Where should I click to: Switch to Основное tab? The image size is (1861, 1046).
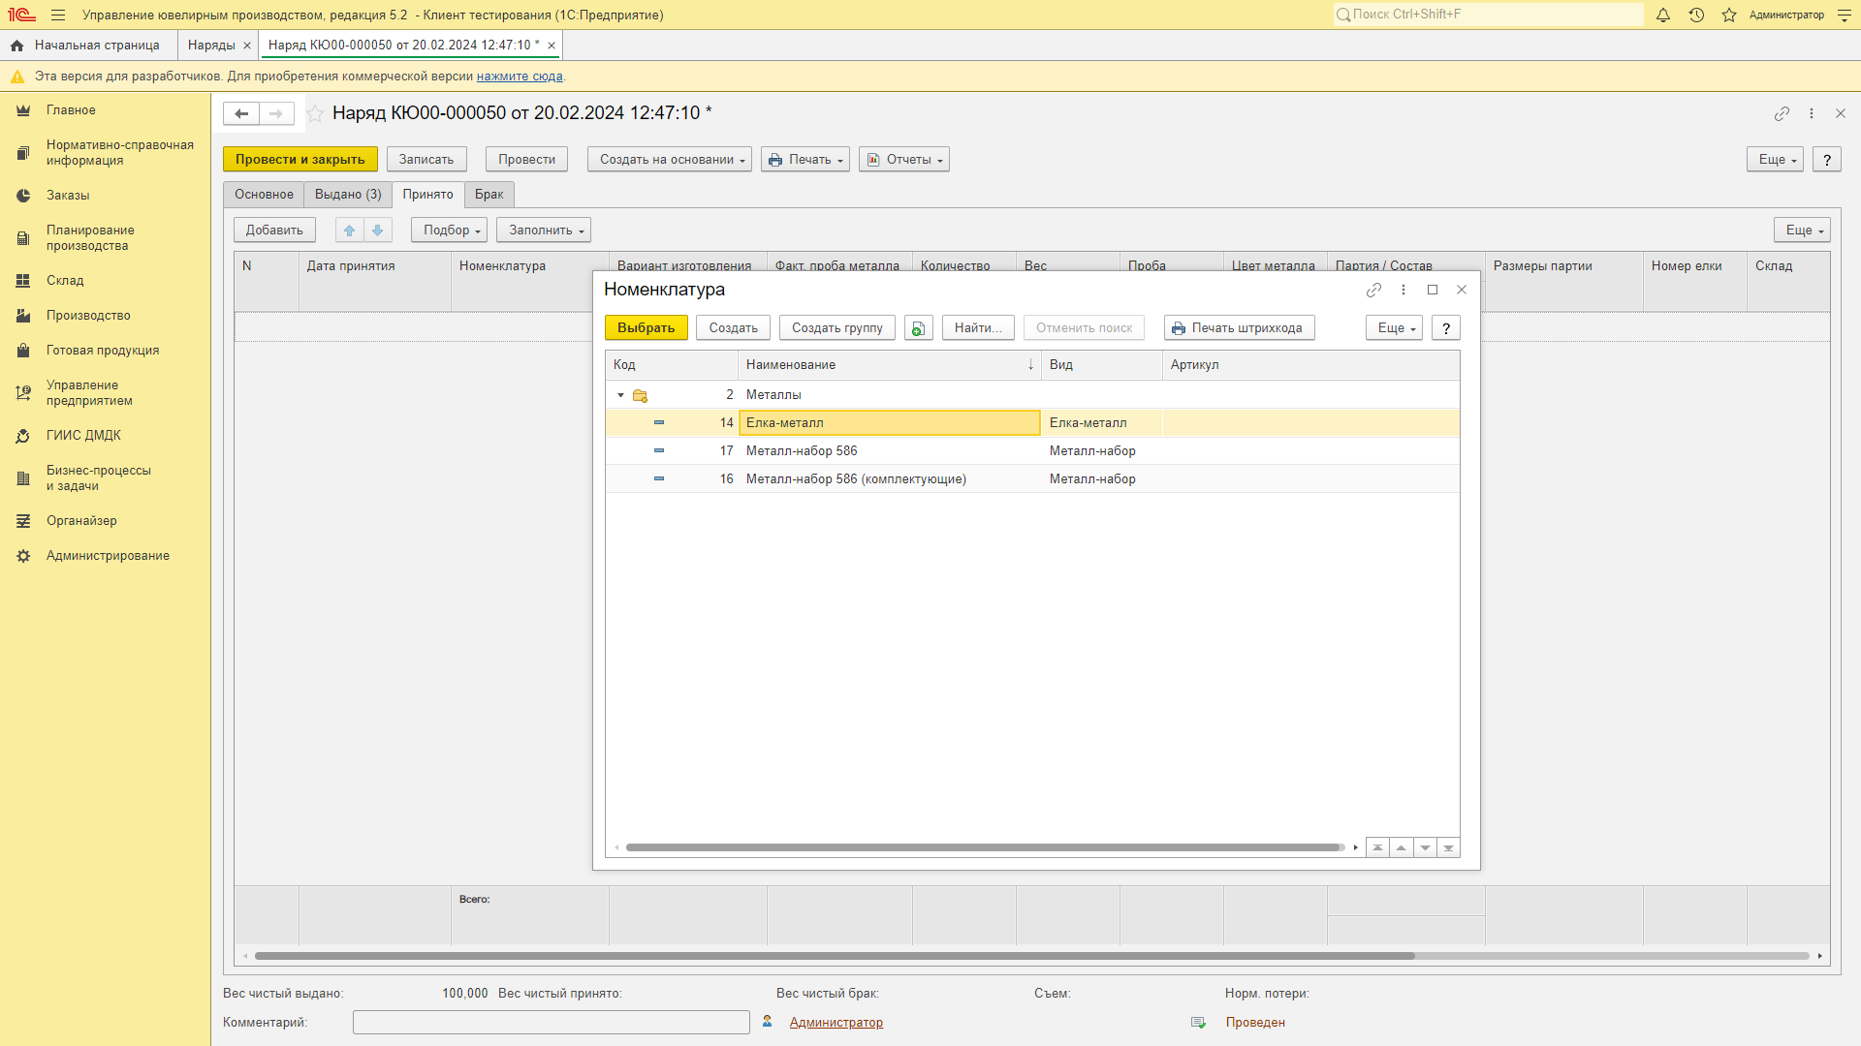point(264,195)
